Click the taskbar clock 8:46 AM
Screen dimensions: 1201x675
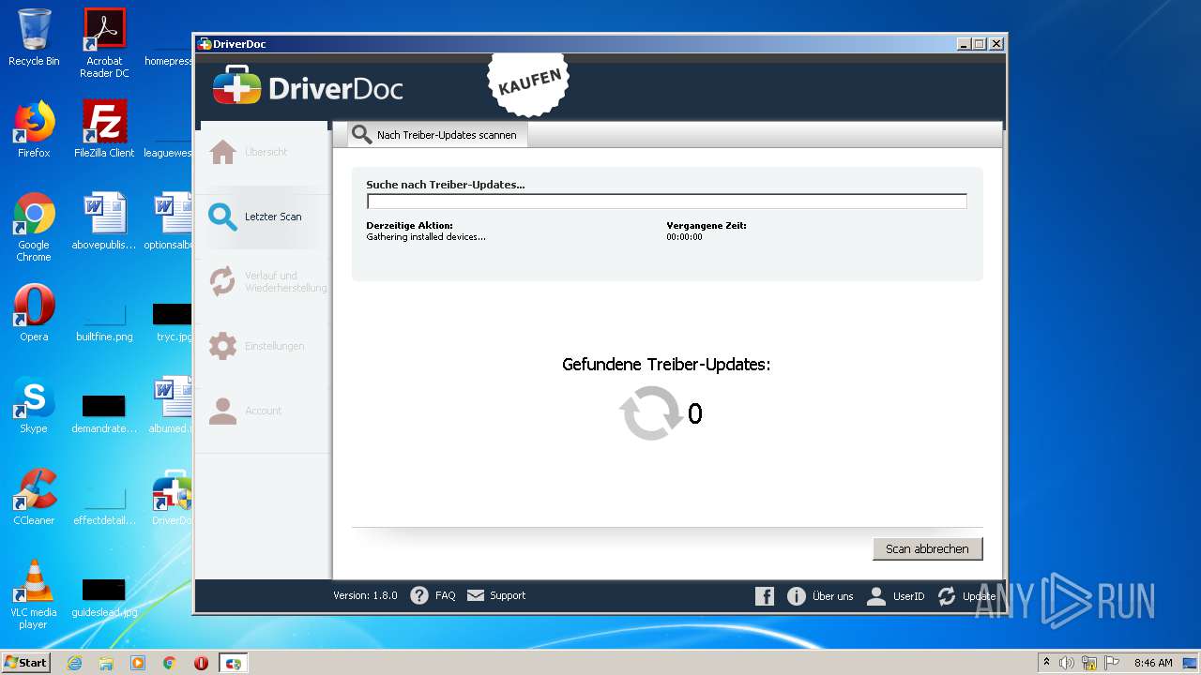[1153, 663]
